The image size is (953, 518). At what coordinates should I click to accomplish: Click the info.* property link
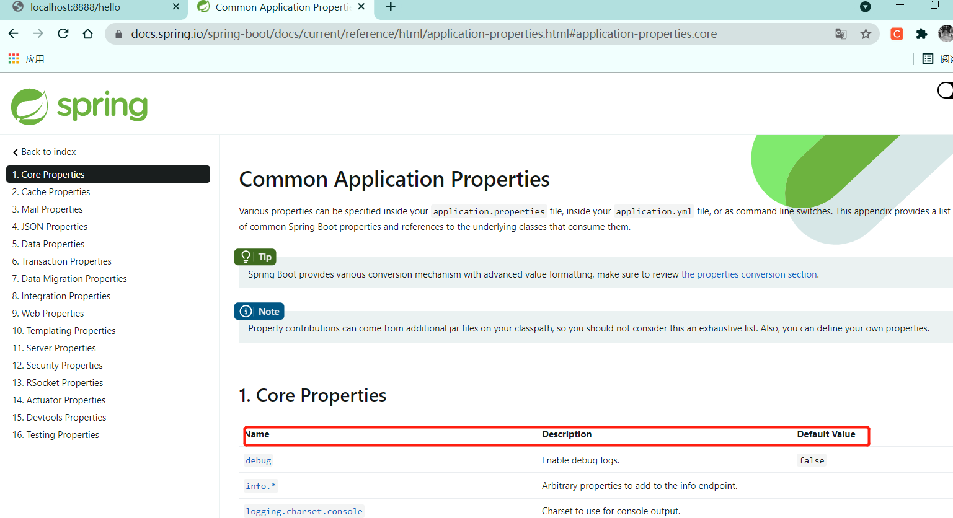(260, 486)
